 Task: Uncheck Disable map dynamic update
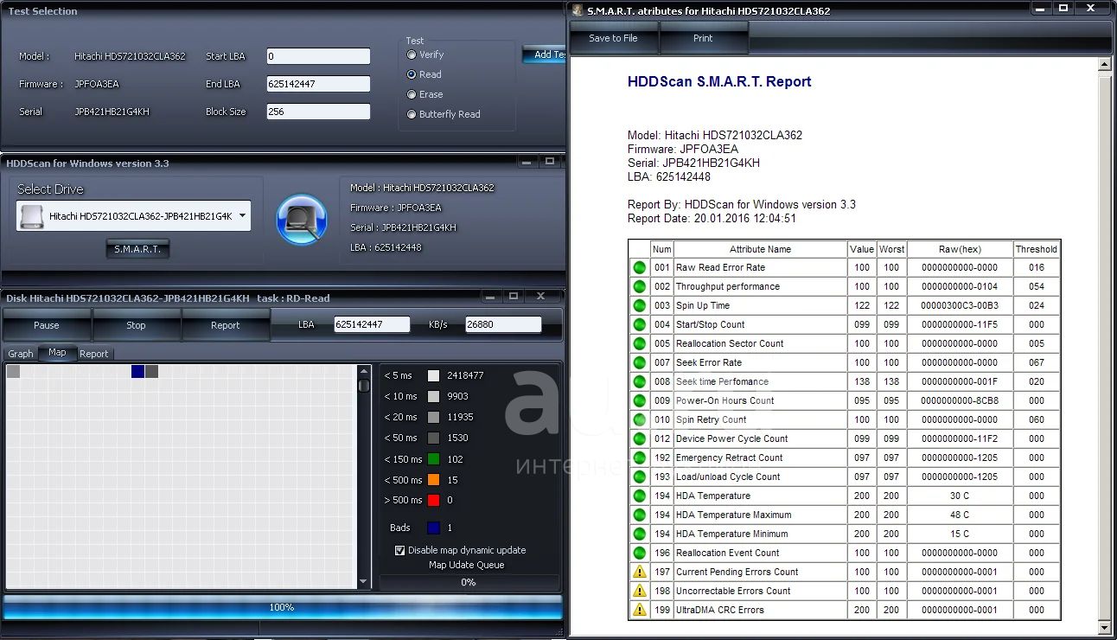click(x=399, y=550)
